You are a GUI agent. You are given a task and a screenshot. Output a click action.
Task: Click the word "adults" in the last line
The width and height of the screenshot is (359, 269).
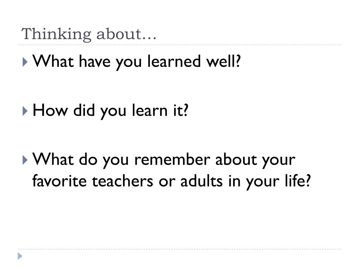pos(201,181)
